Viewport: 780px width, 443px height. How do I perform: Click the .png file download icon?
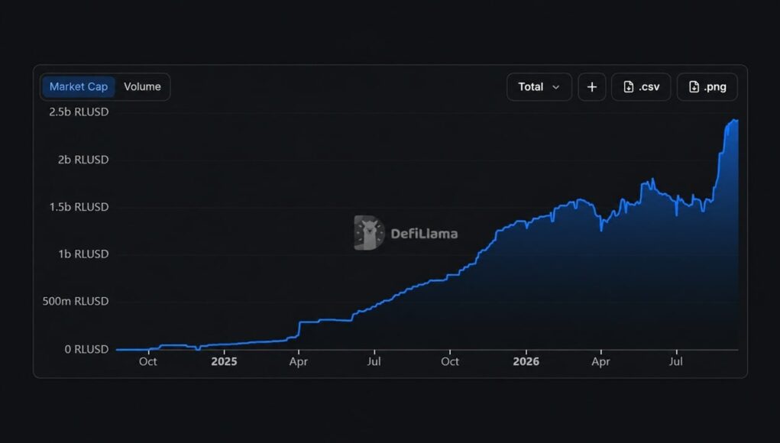(694, 87)
